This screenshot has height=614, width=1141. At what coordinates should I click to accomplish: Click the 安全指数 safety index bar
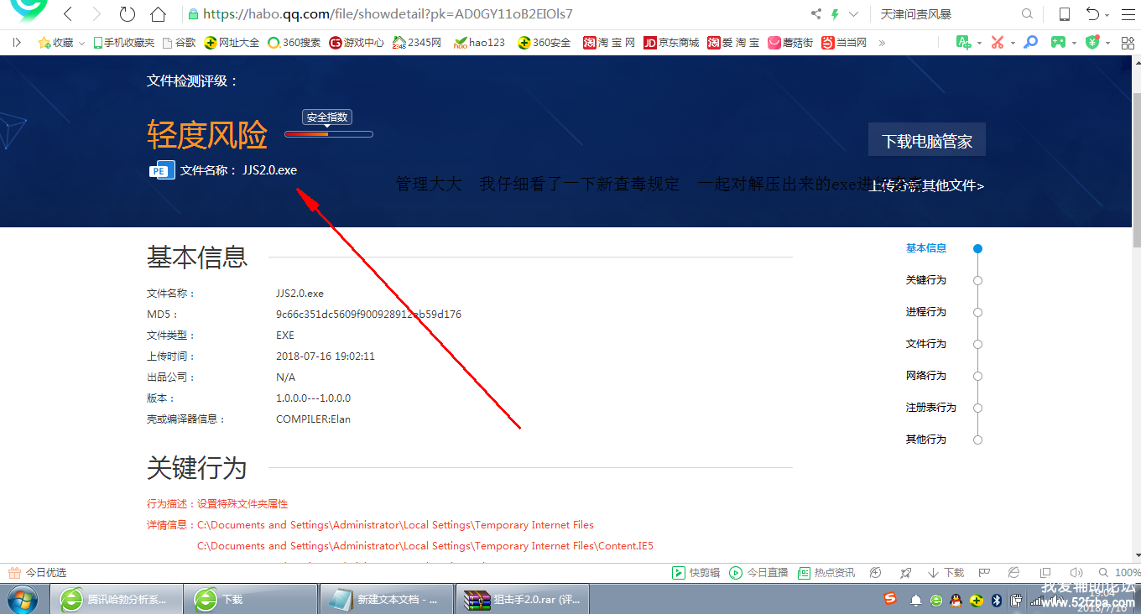click(x=329, y=134)
